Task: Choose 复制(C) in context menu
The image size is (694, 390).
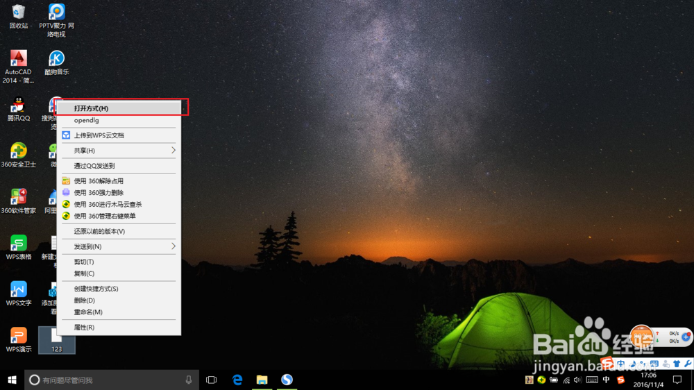Action: coord(119,273)
